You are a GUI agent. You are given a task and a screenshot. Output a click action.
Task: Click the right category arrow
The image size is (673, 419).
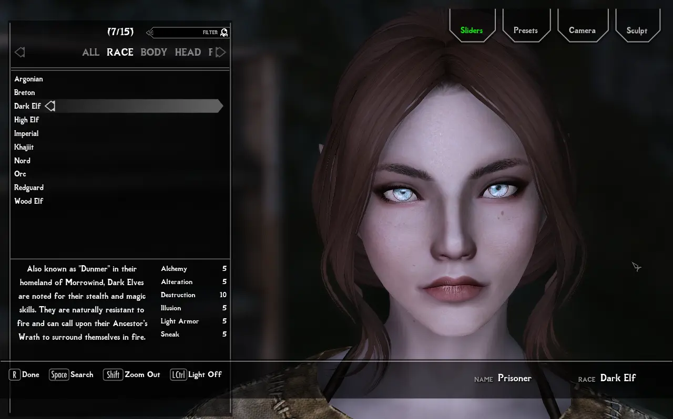tap(221, 52)
